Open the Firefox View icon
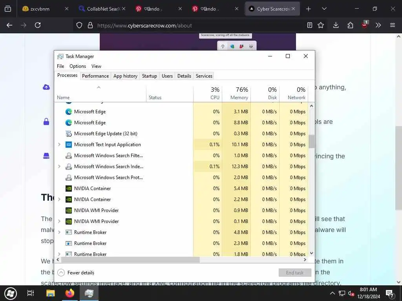This screenshot has height=301, width=402. point(8,9)
